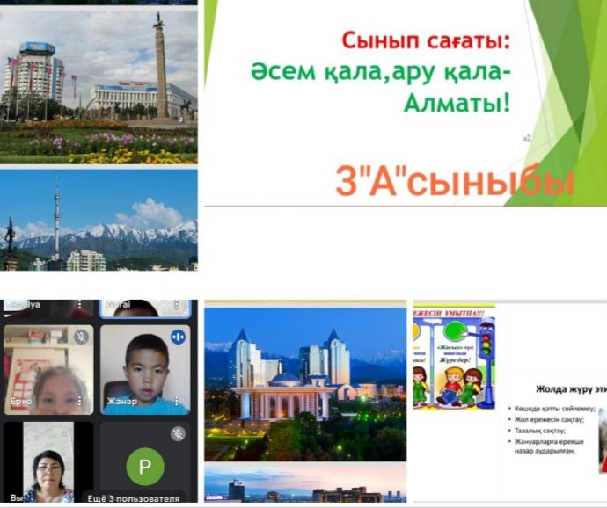Click the blue speaking indicator on Жанар's tile
The image size is (607, 508).
coord(178,337)
